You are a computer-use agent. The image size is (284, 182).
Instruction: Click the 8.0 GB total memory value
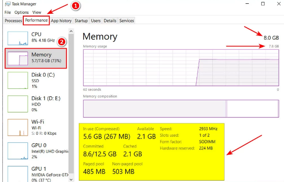point(271,38)
